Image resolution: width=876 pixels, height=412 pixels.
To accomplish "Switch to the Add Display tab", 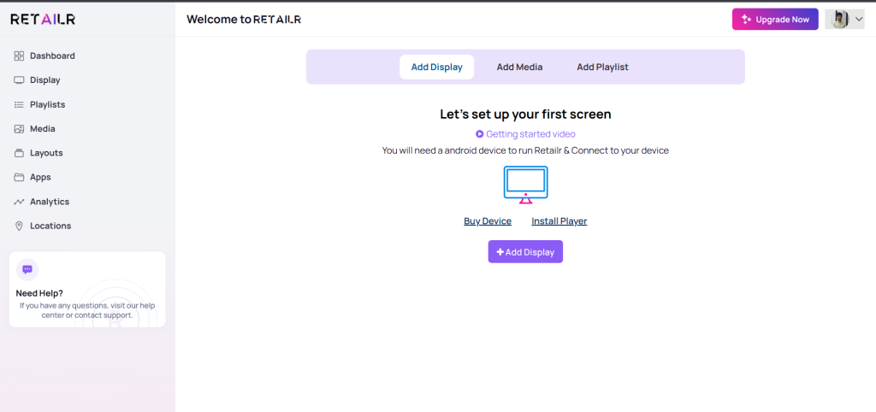I will tap(437, 67).
